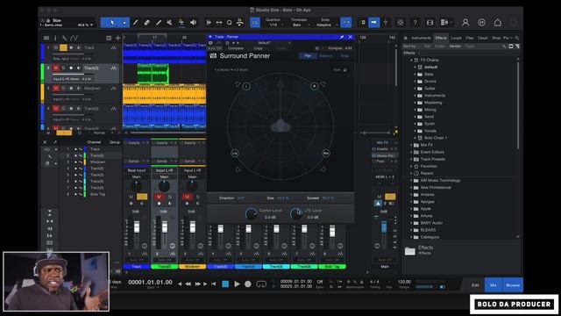Select the Mute tool in the toolbar
This screenshot has width=561, height=316.
point(170,23)
